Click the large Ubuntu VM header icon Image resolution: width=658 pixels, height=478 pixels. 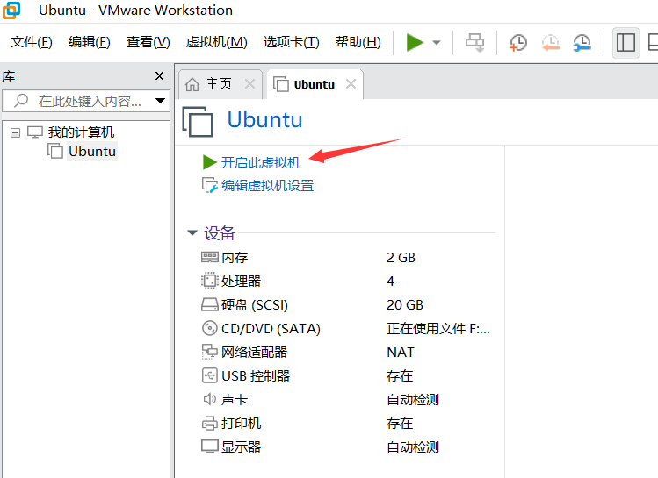click(x=198, y=122)
